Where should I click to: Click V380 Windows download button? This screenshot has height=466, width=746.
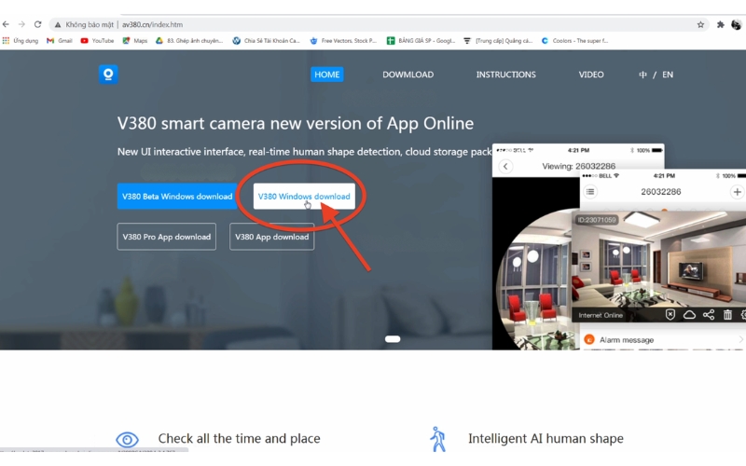(x=304, y=197)
